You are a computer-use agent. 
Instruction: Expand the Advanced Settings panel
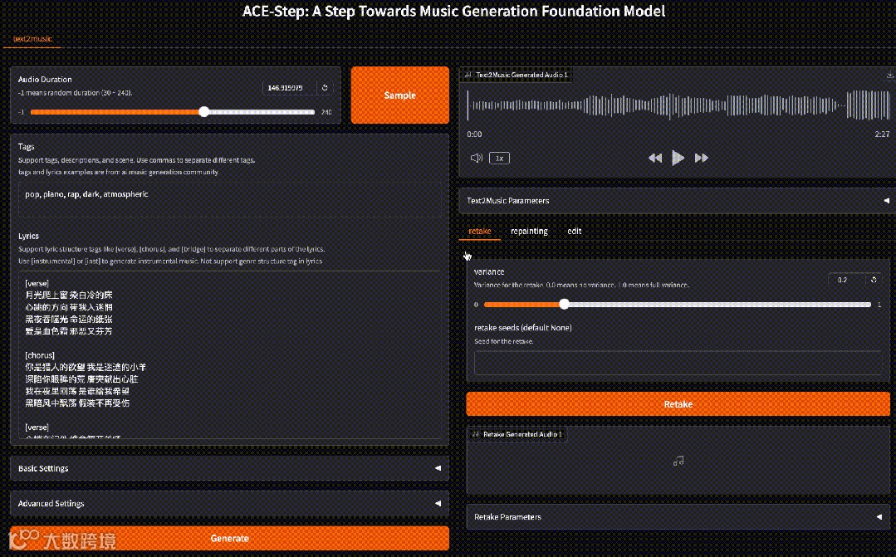[x=229, y=503]
